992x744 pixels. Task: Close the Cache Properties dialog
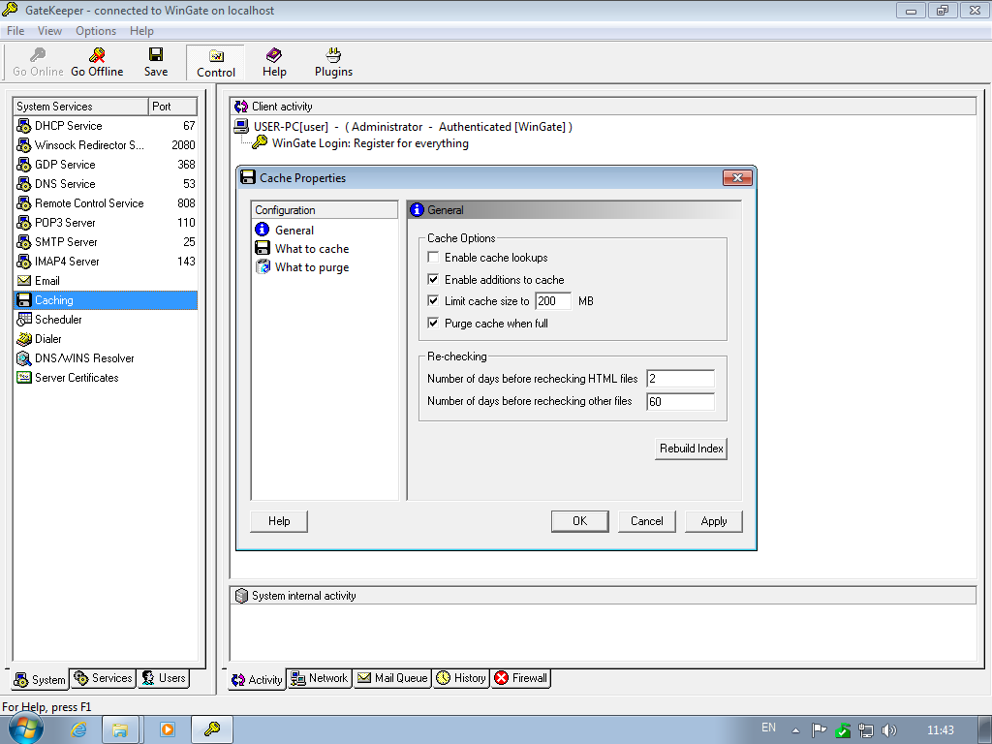click(737, 178)
